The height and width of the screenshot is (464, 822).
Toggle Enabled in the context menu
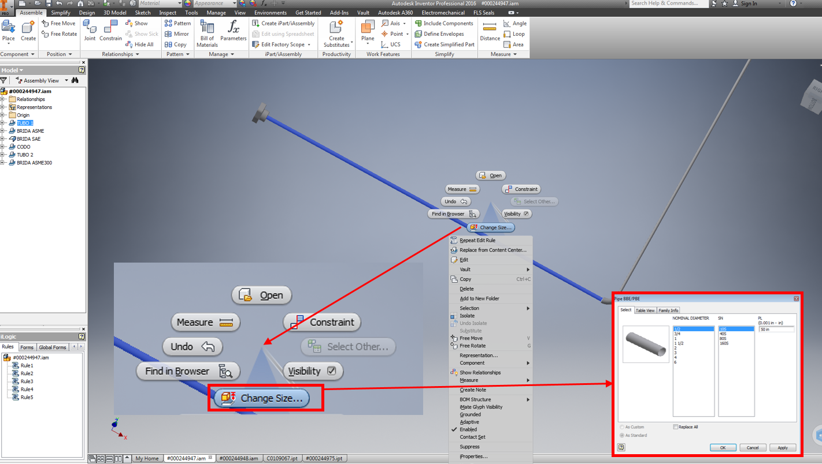[x=490, y=429]
